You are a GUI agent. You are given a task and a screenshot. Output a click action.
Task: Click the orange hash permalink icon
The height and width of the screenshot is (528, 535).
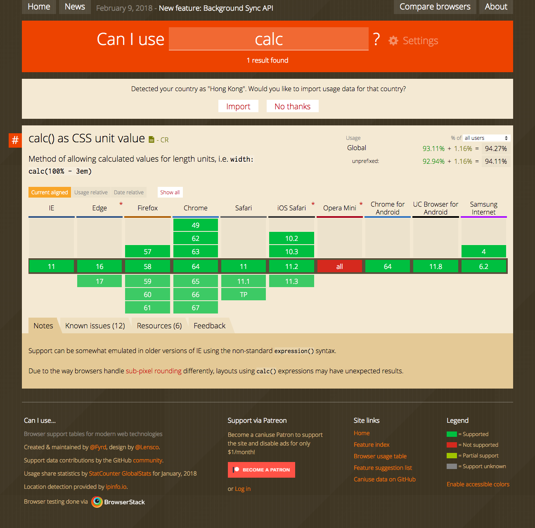click(15, 140)
